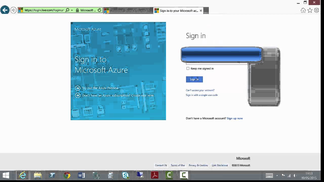Open Favorites with the star icon
Image resolution: width=324 pixels, height=182 pixels.
point(310,10)
